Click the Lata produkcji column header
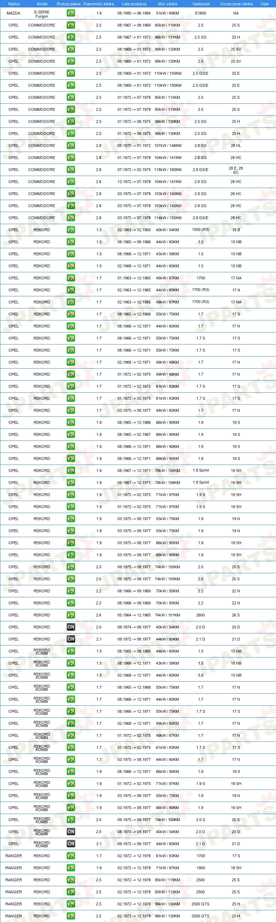The image size is (276, 922). tap(134, 4)
